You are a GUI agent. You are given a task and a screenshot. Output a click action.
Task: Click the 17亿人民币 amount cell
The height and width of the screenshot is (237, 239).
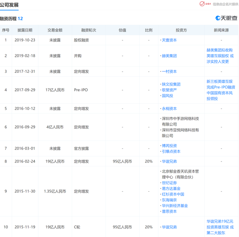[55, 90]
